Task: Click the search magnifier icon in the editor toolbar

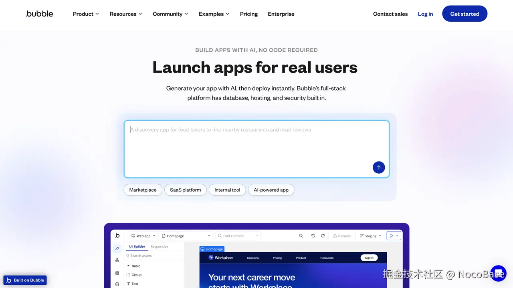Action: point(301,236)
